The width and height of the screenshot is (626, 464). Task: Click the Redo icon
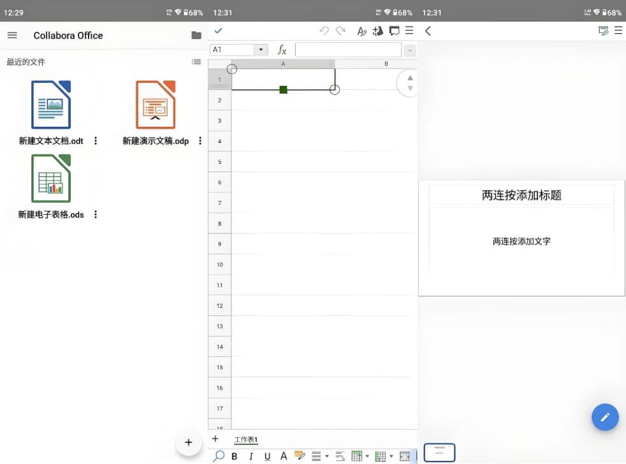[x=340, y=31]
